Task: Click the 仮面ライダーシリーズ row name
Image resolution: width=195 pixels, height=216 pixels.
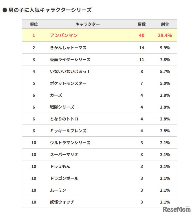Action: [70, 60]
